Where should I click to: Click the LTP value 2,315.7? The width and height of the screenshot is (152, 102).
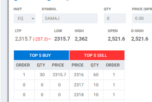[23, 39]
